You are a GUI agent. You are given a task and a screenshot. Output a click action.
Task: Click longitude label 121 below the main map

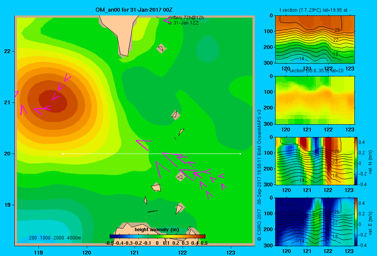[x=135, y=252]
